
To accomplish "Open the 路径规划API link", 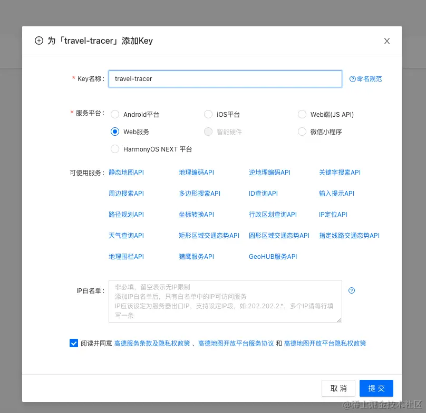I will pyautogui.click(x=127, y=215).
